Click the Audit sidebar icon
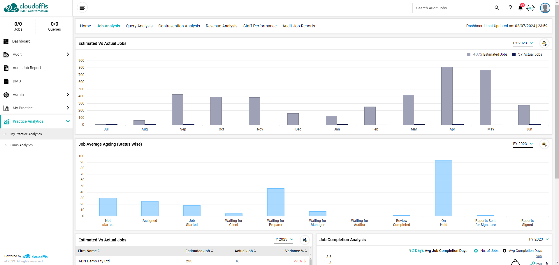559x265 pixels. point(6,54)
